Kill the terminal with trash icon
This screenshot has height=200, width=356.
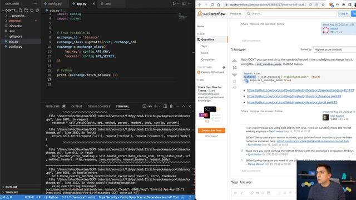[x=171, y=106]
